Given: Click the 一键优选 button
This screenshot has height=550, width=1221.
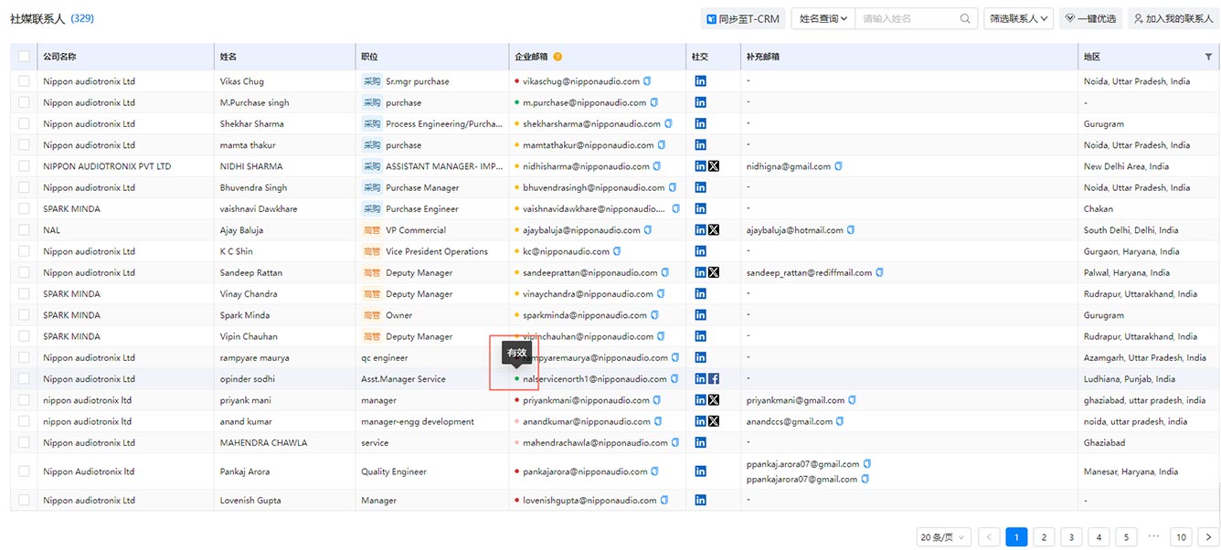Looking at the screenshot, I should pyautogui.click(x=1090, y=18).
